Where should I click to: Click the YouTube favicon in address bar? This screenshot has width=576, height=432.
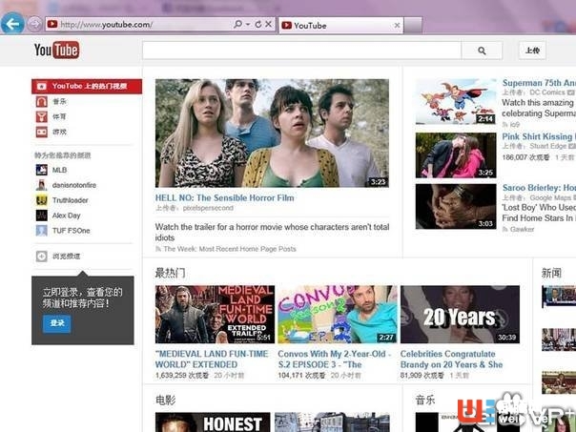click(x=52, y=24)
